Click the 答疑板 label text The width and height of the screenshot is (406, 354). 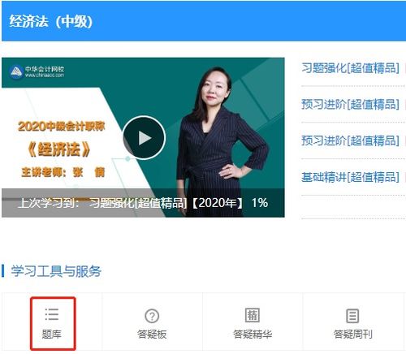[152, 335]
